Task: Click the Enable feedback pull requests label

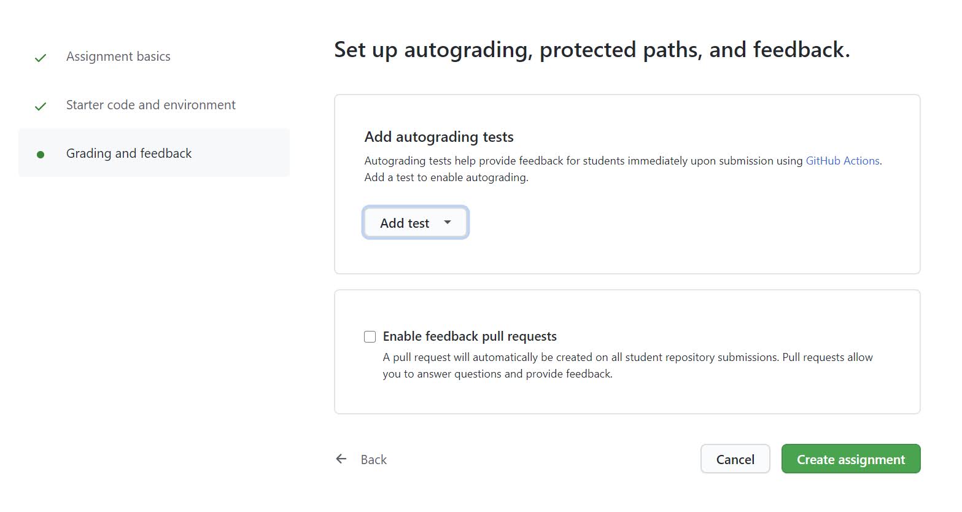Action: [470, 336]
